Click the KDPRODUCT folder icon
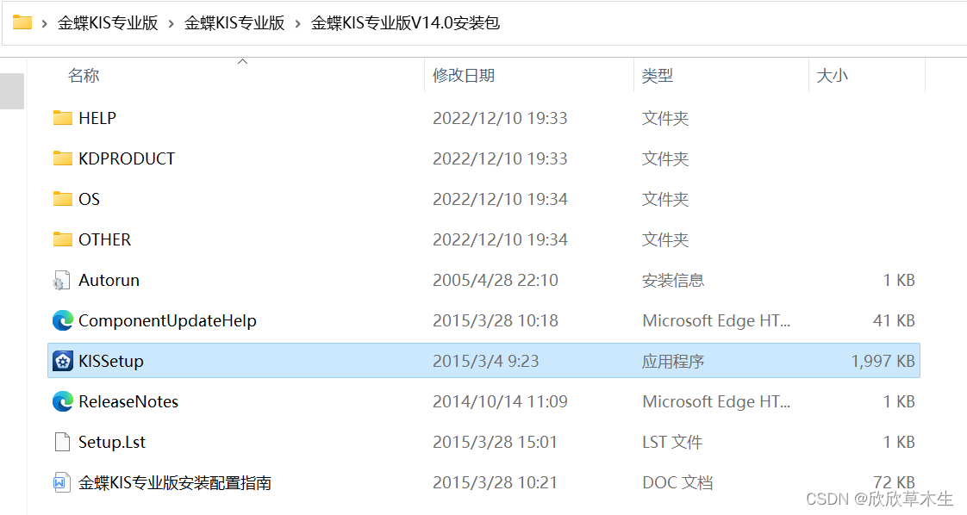 pos(62,158)
